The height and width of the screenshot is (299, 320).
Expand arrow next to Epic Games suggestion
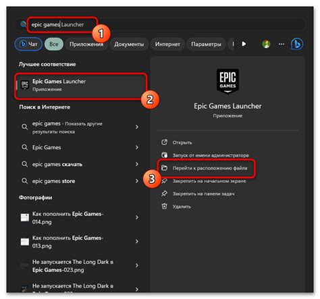click(137, 147)
